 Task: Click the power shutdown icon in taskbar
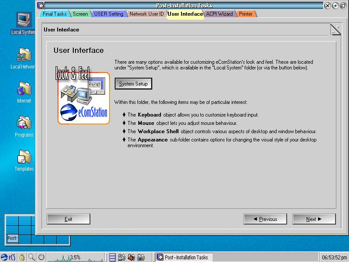pos(41,257)
